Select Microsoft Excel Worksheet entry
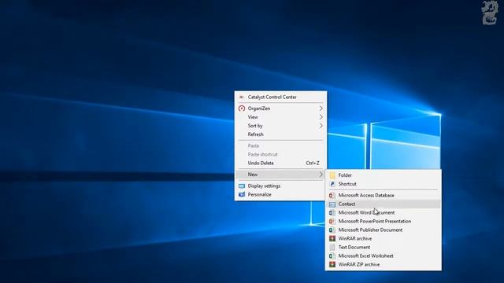 384,255
